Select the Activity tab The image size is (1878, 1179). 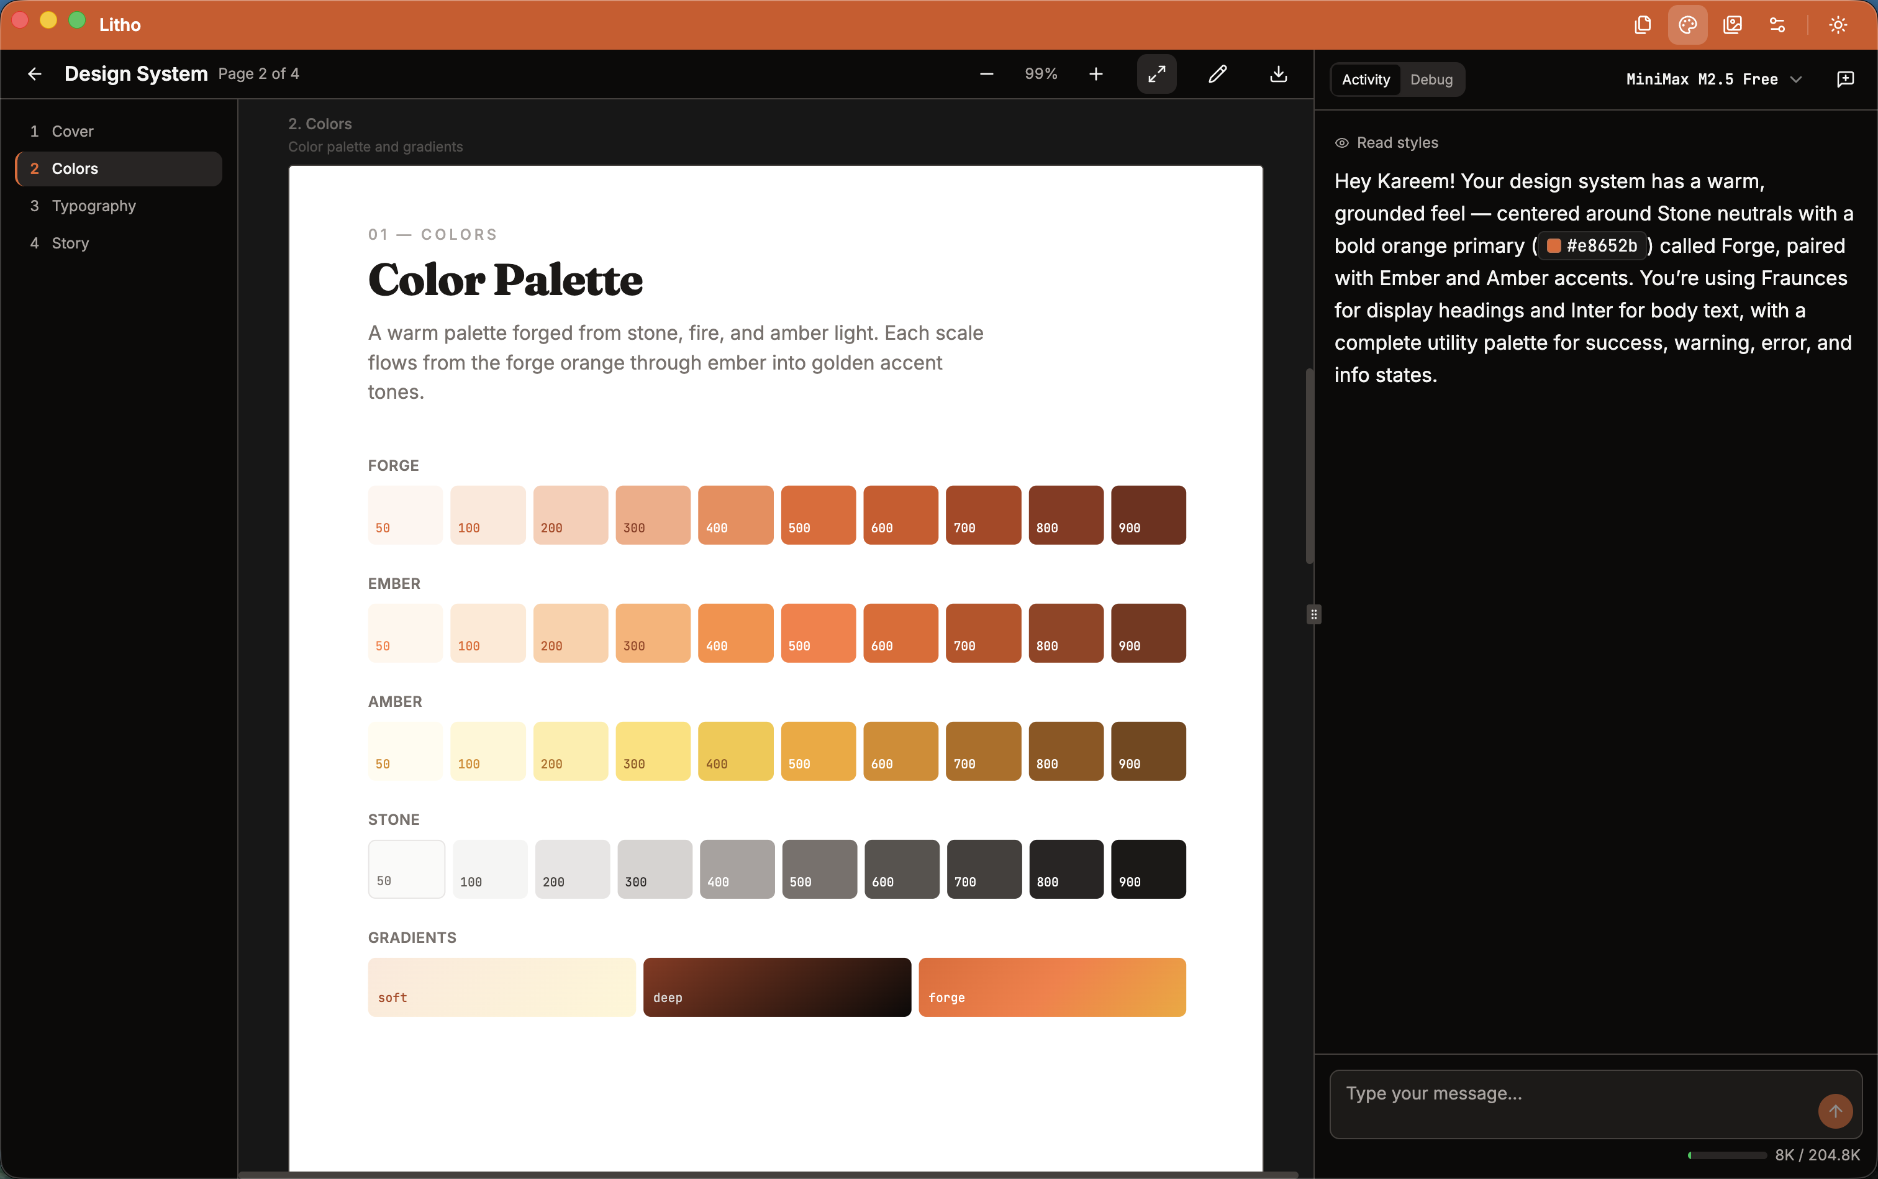(x=1364, y=80)
